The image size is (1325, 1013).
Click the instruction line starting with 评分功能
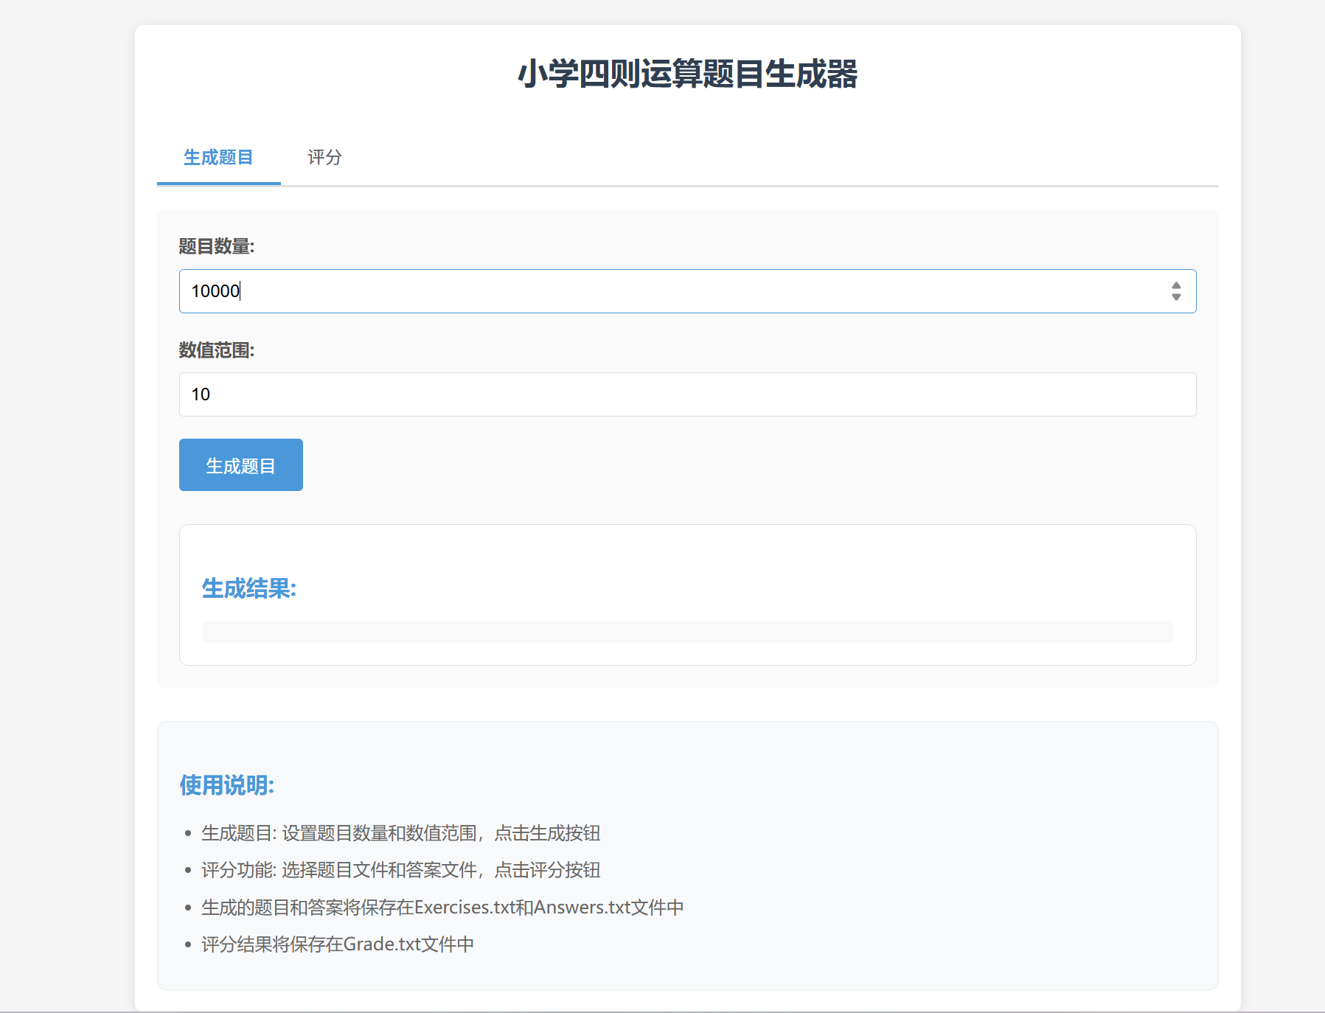(x=401, y=870)
